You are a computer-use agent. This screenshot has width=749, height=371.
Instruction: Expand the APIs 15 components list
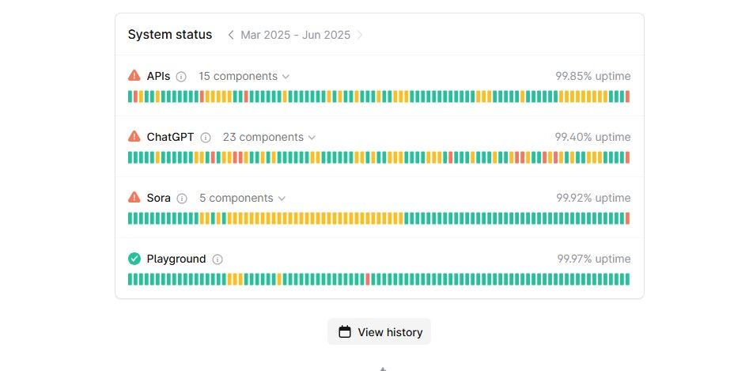(244, 77)
